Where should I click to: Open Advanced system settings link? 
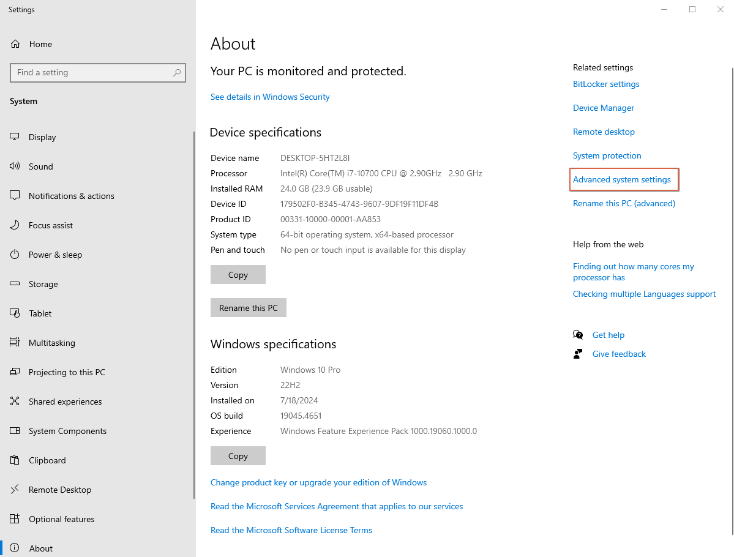621,179
